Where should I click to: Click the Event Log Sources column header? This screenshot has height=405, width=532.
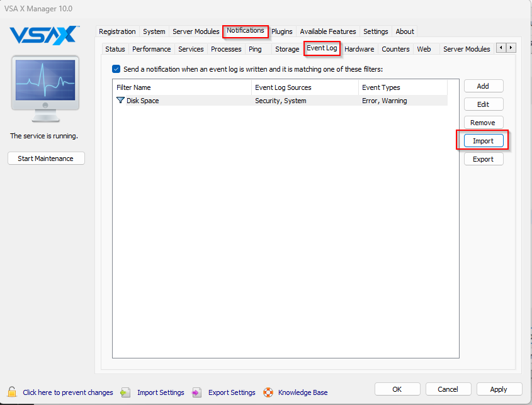[x=305, y=87]
